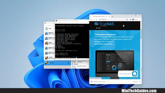
Task: Stop loading the page in Chrome
Action: click(x=97, y=20)
